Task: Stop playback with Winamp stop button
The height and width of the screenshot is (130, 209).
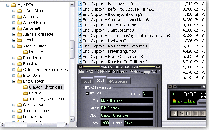Action: click(x=196, y=113)
